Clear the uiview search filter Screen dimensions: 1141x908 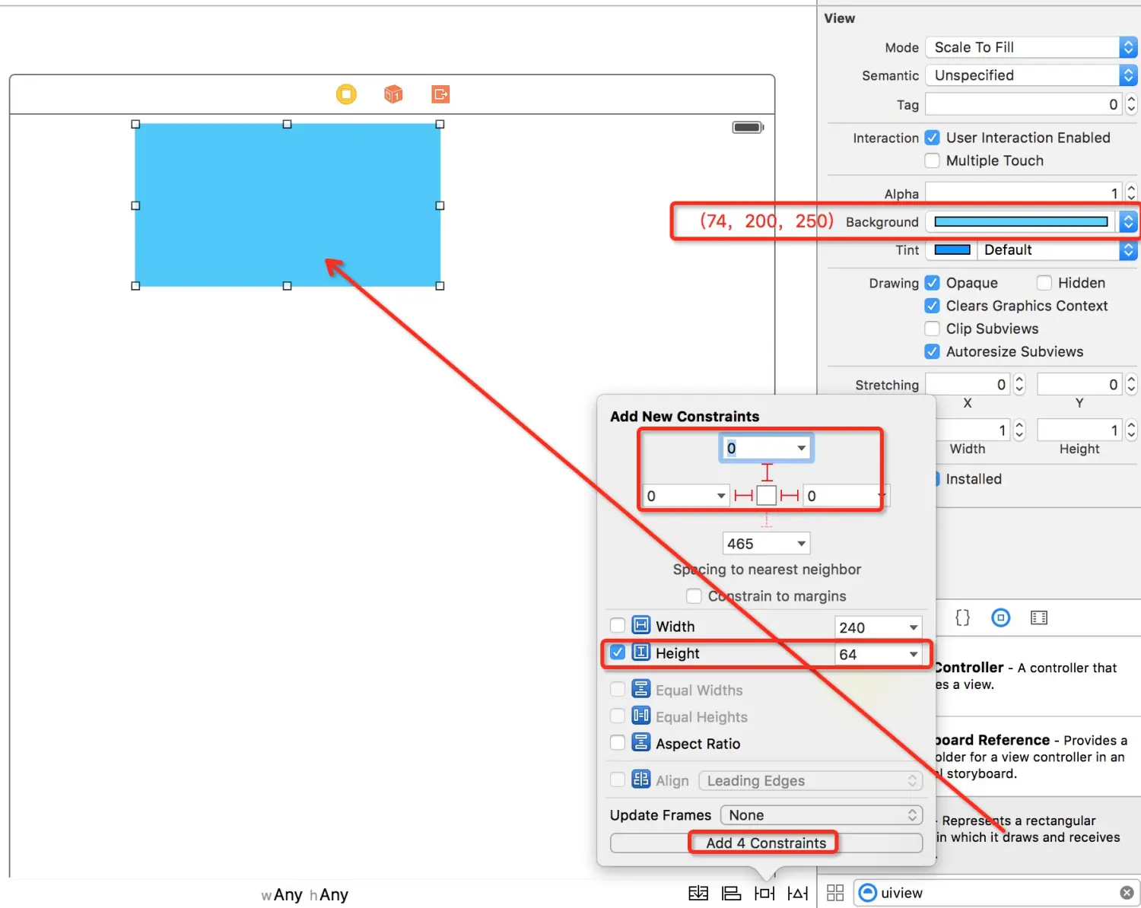(x=1127, y=893)
